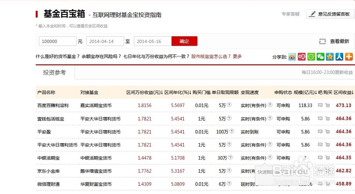This screenshot has width=355, height=194.
Task: Show withdrawal limit help for 京东小金库
Action: click(229, 170)
